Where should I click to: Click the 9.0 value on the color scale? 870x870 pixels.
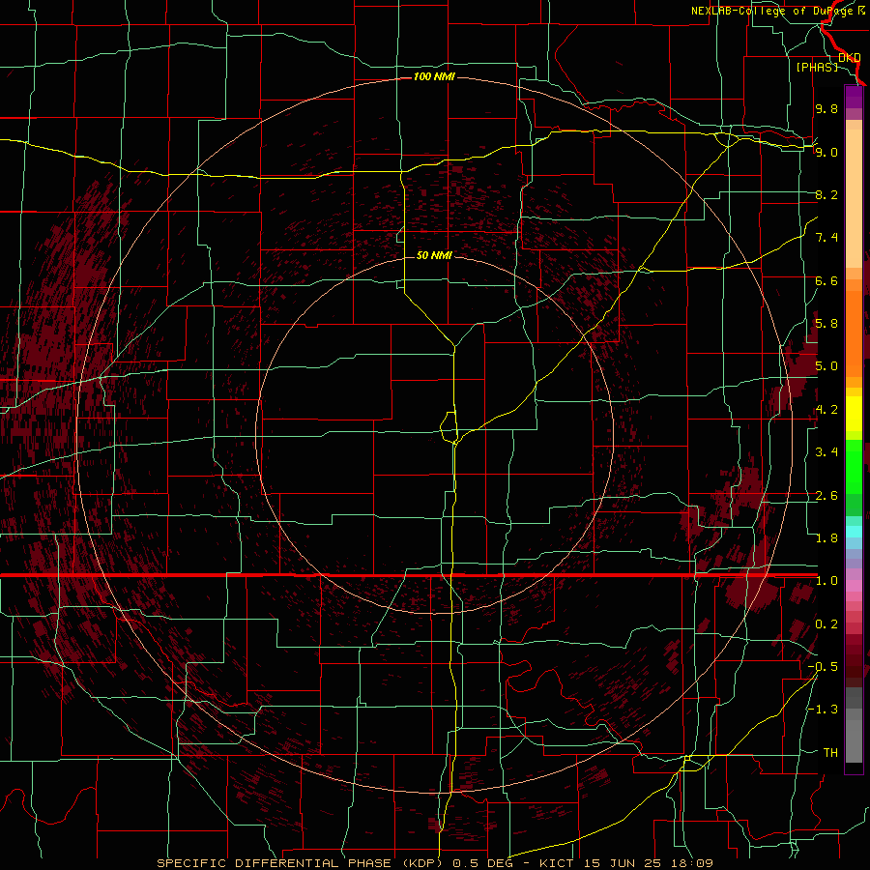826,152
